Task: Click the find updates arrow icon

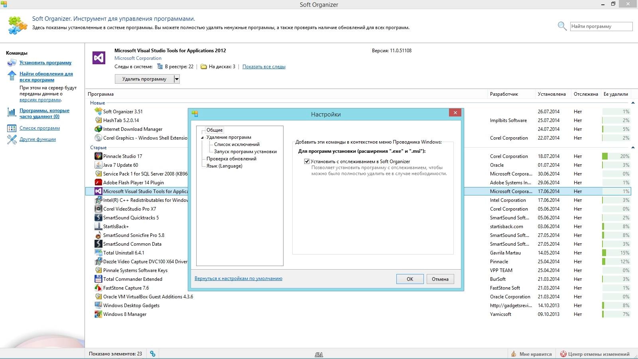Action: tap(12, 75)
